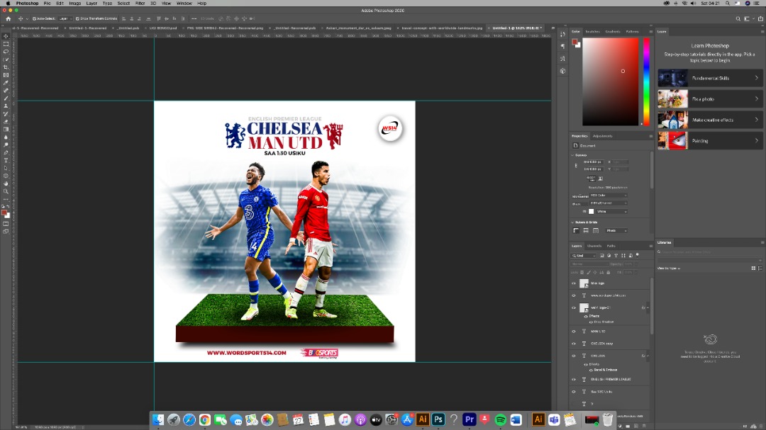Select the Hand tool
This screenshot has width=766, height=430.
tap(6, 183)
